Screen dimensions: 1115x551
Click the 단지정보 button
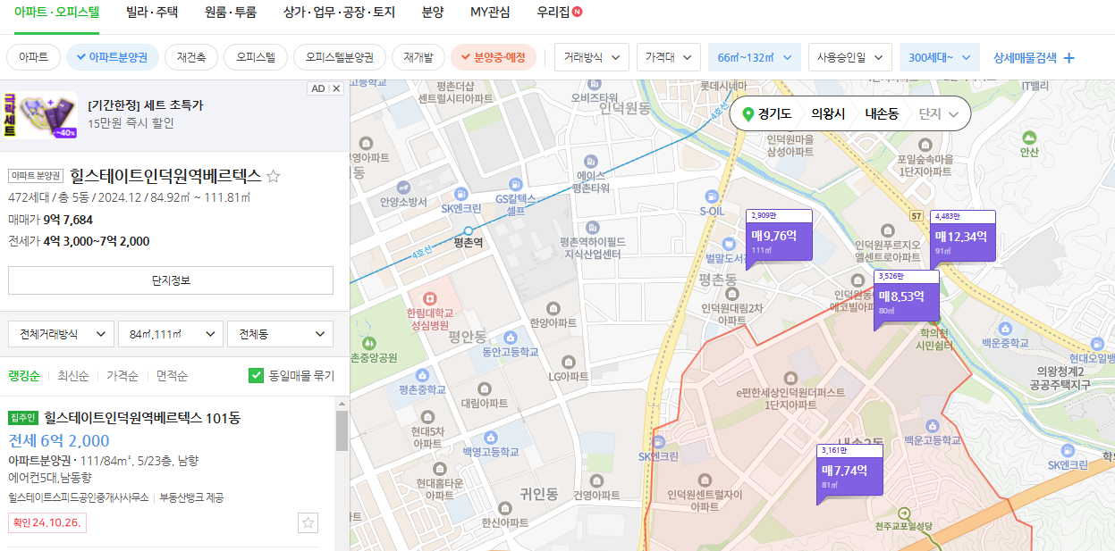[171, 280]
